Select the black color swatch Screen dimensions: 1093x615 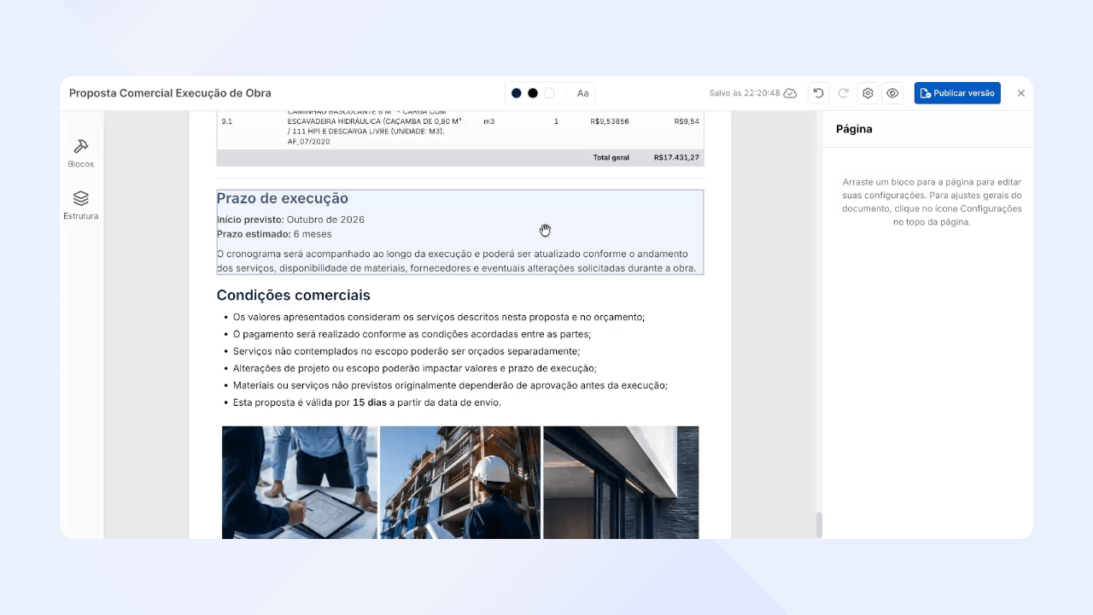tap(533, 93)
